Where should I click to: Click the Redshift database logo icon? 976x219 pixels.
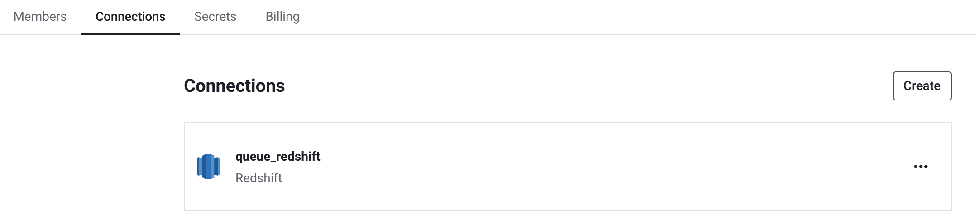pos(208,167)
